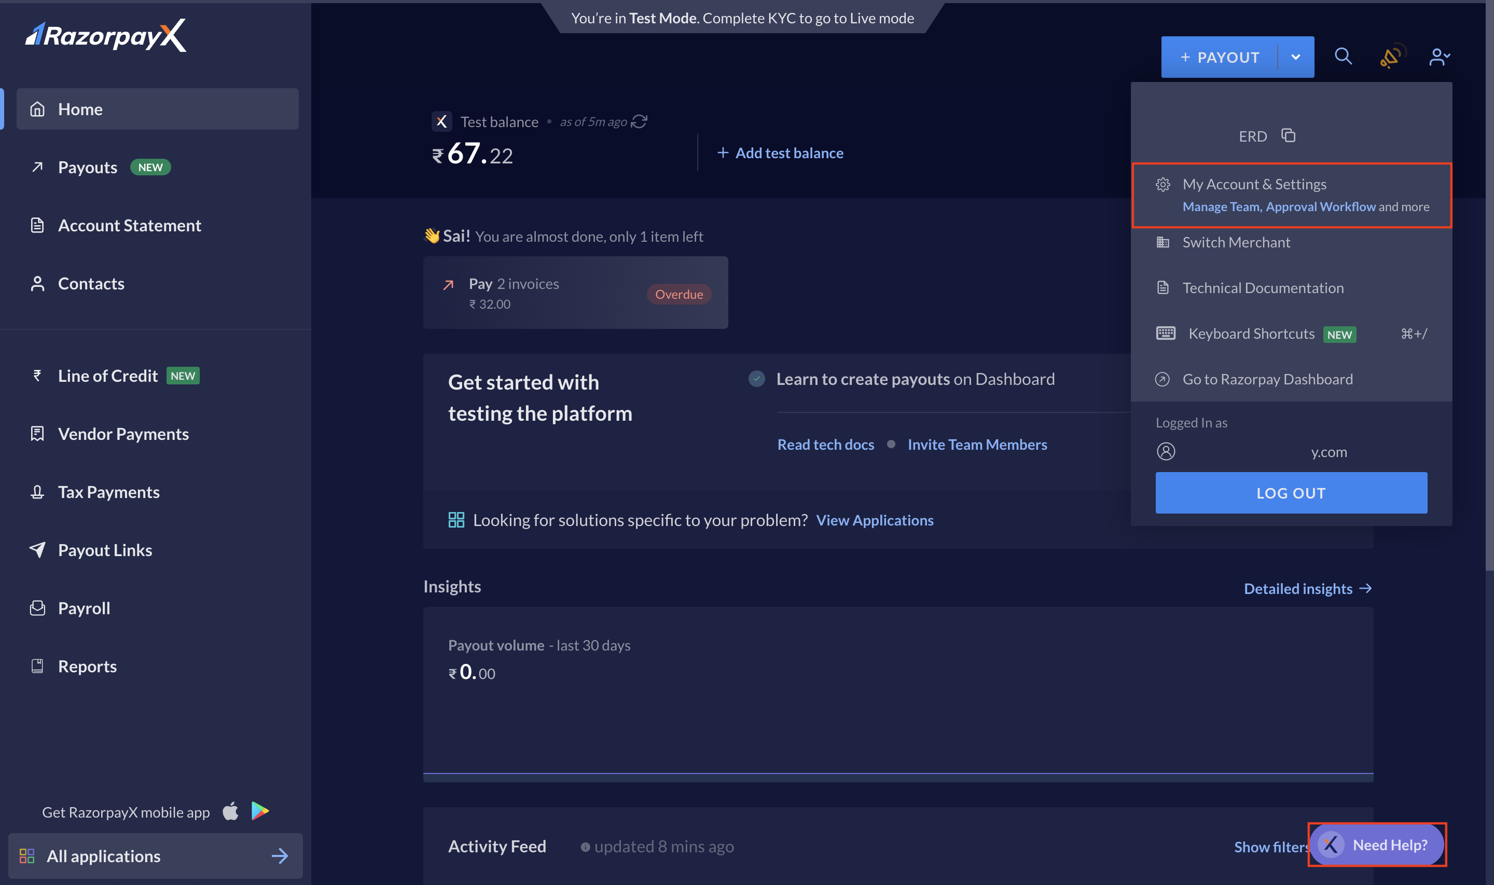Open the overdue Pay 2 invoices card
Viewport: 1494px width, 885px height.
coord(575,293)
